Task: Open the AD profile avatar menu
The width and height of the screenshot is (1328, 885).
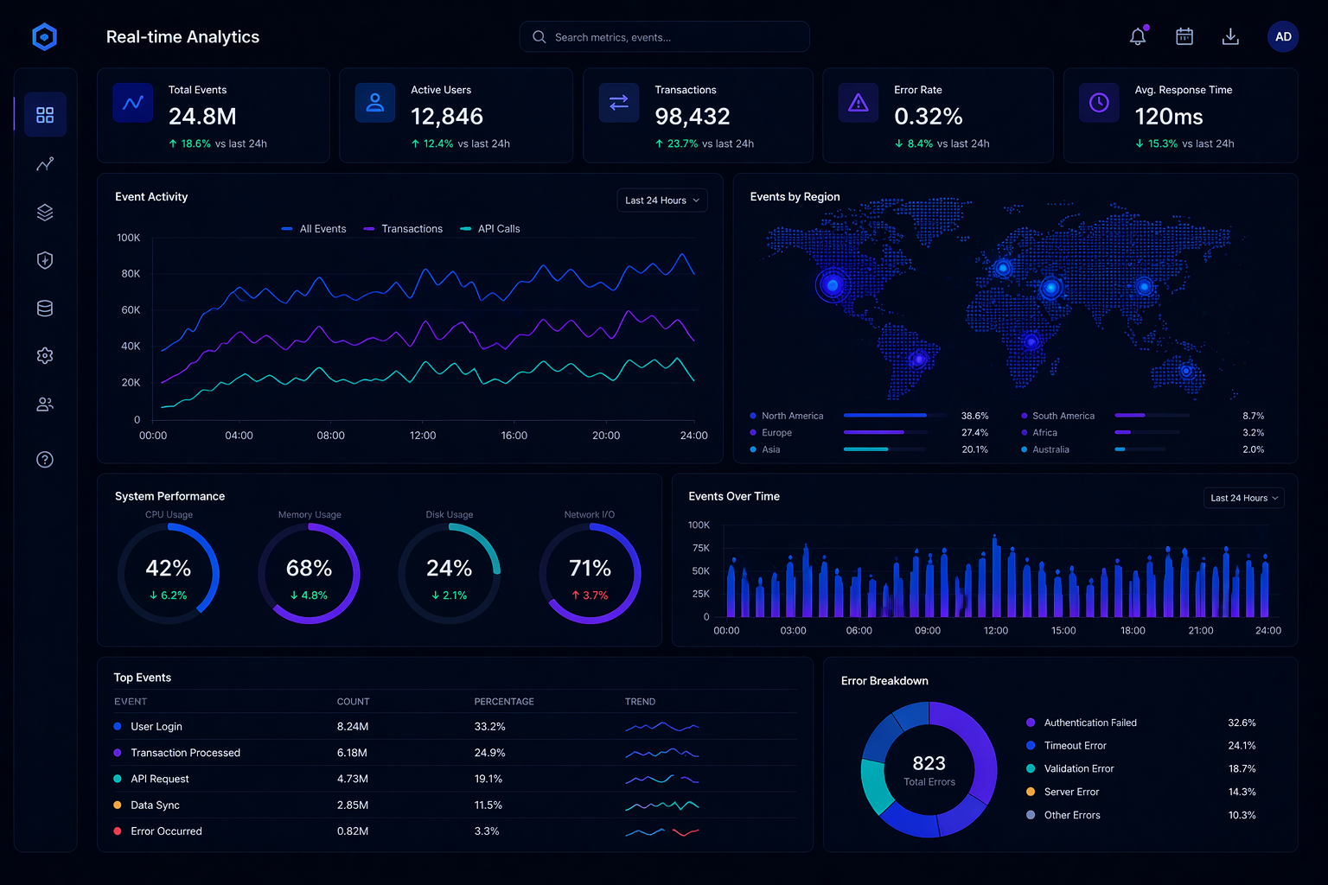Action: [x=1283, y=36]
